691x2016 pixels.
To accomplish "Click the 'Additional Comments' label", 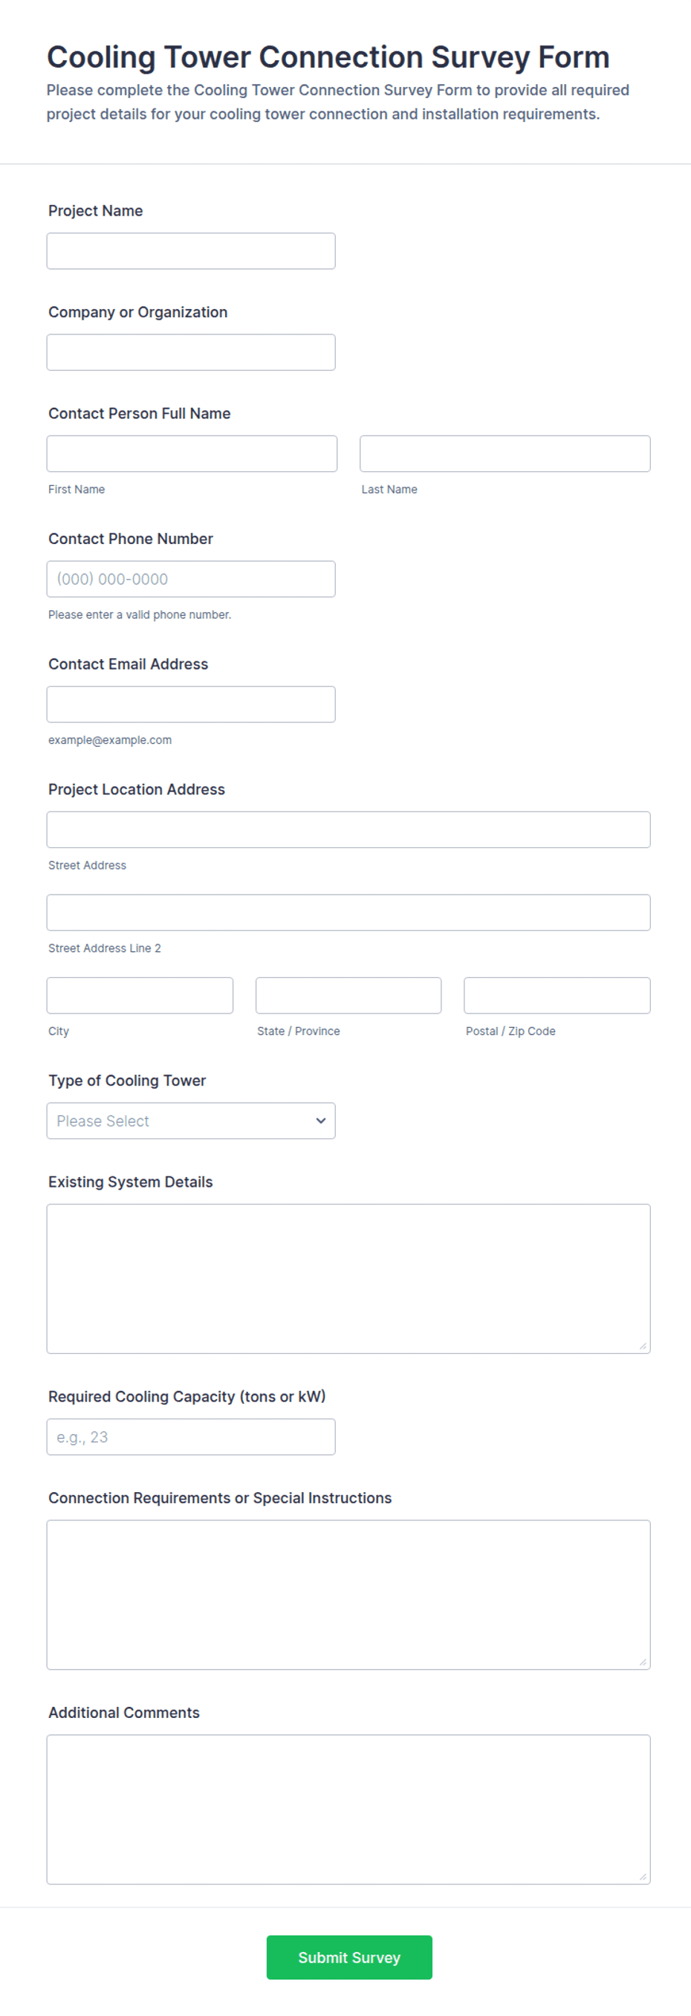I will coord(123,1713).
